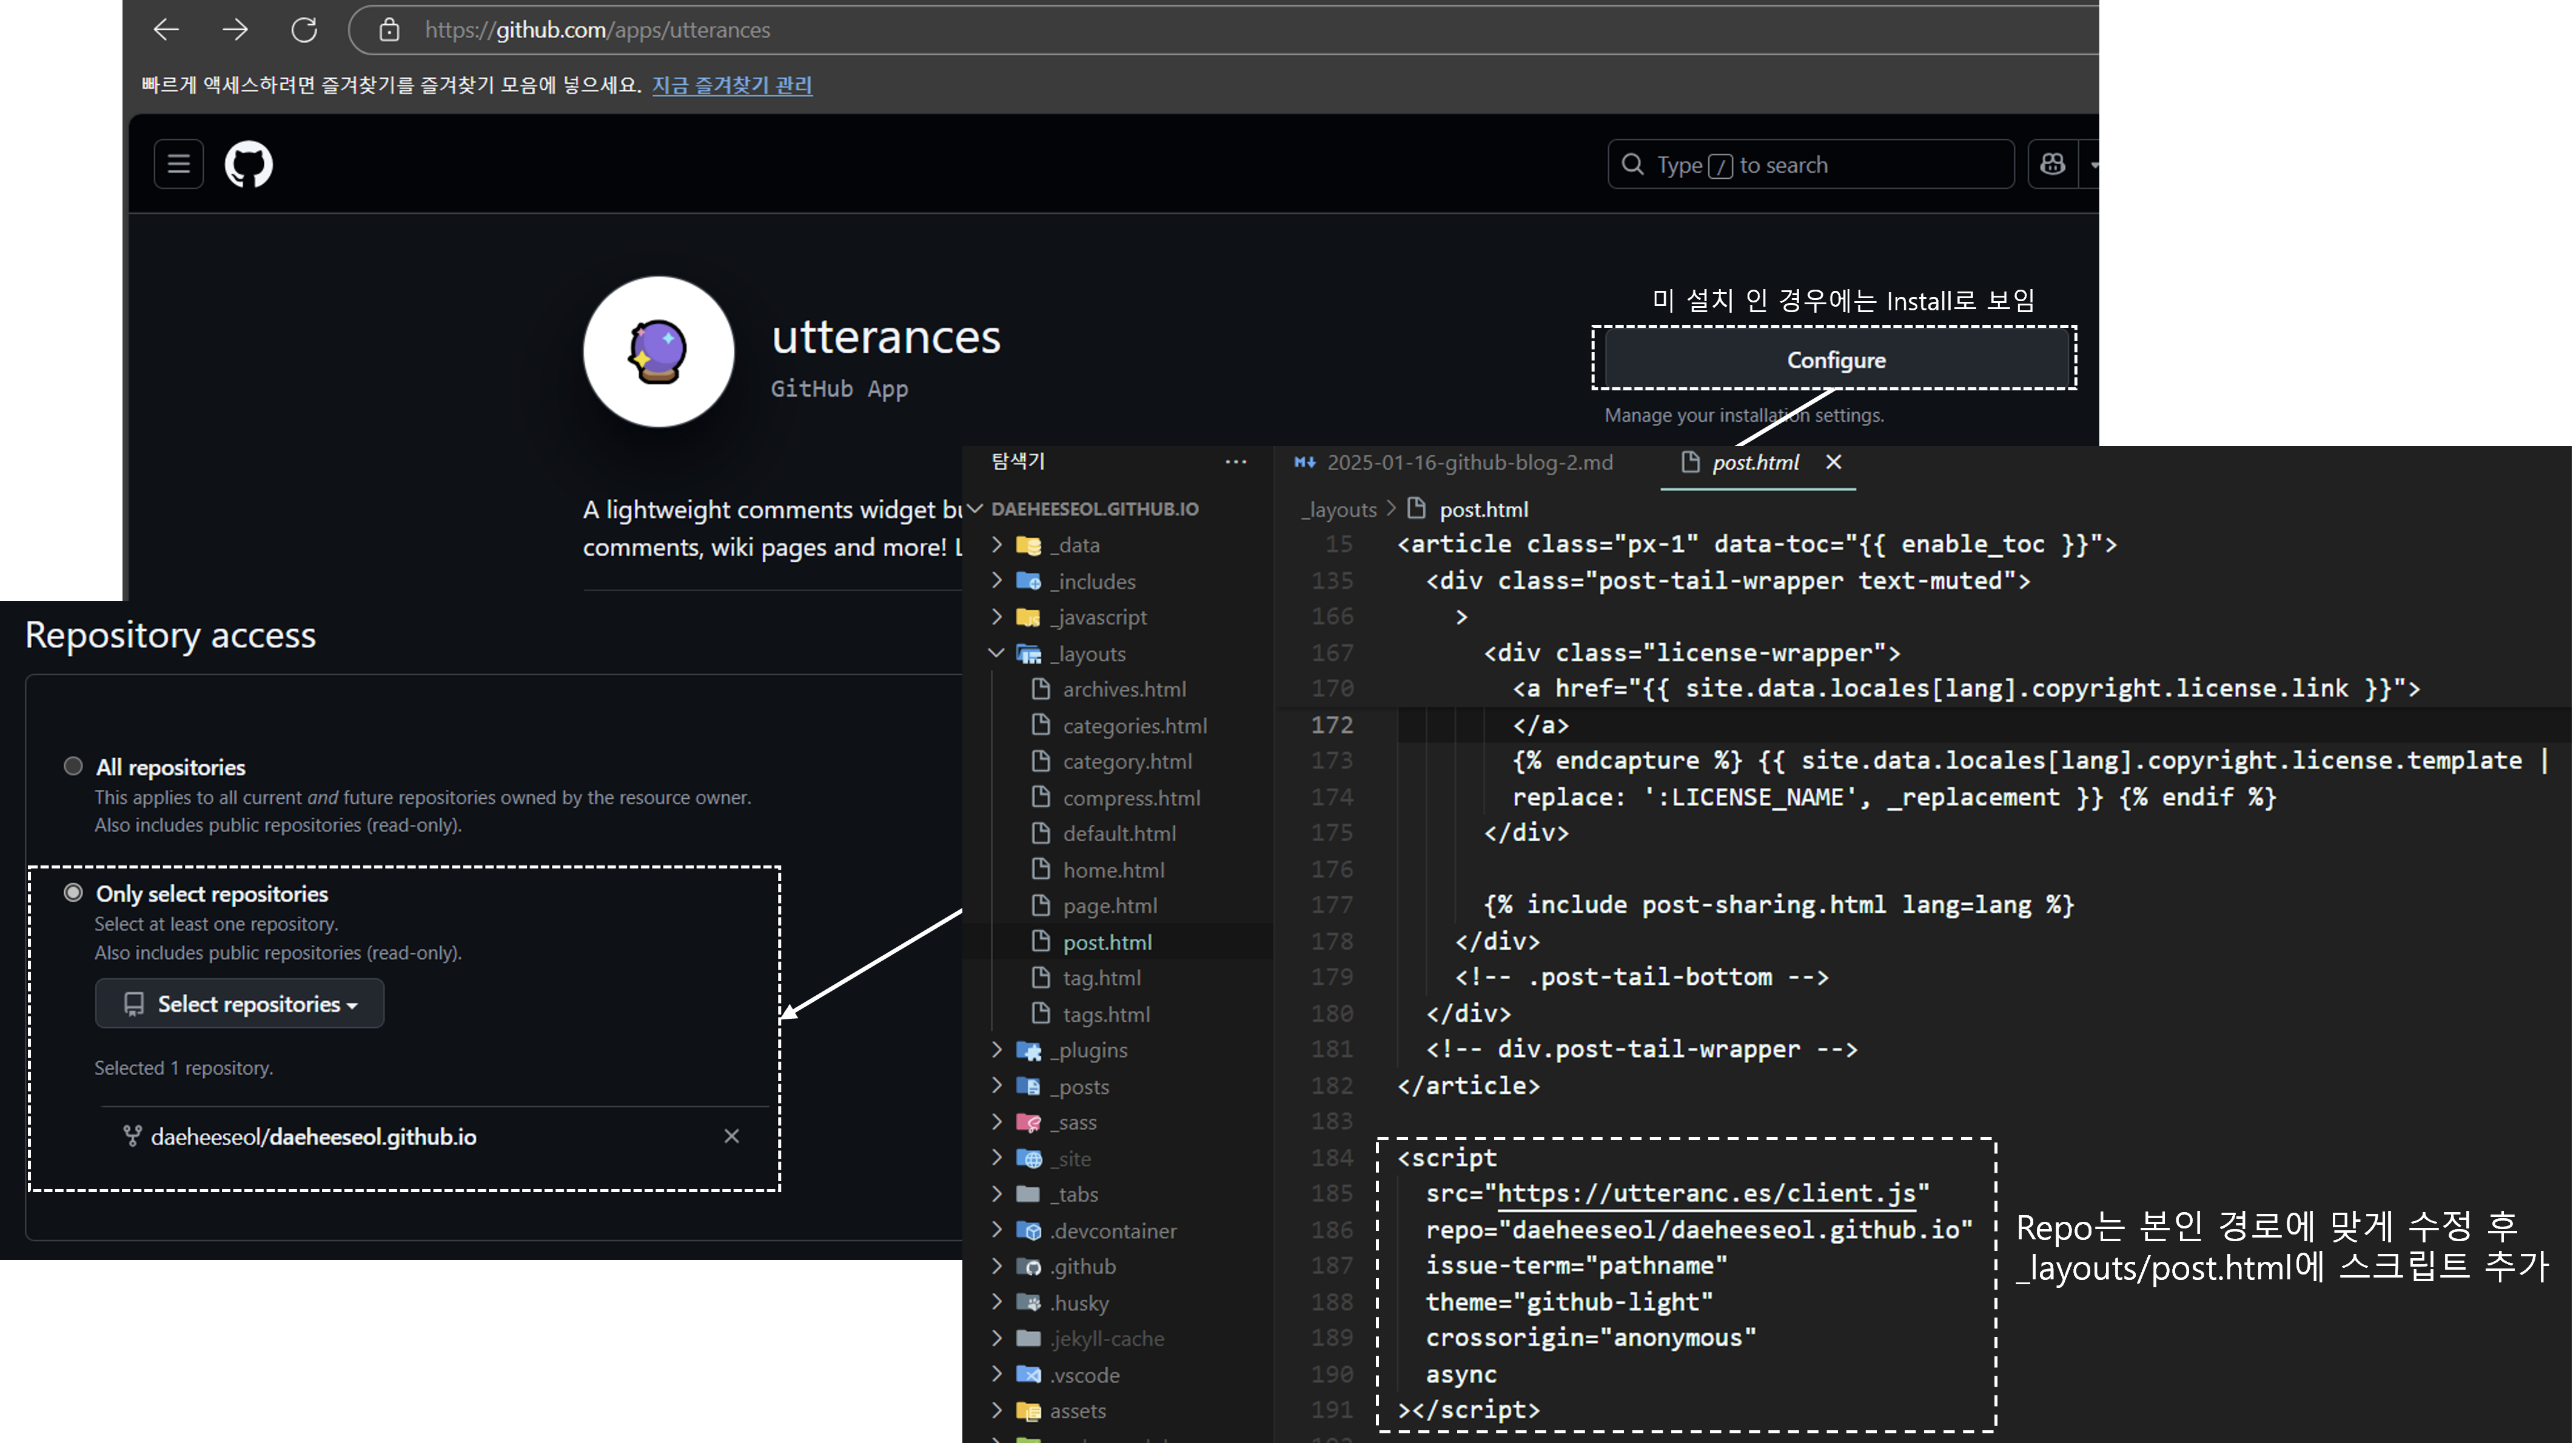Image resolution: width=2576 pixels, height=1443 pixels.
Task: Click the daeheeseol/daeheeseol.github.io repository link
Action: pos(313,1136)
